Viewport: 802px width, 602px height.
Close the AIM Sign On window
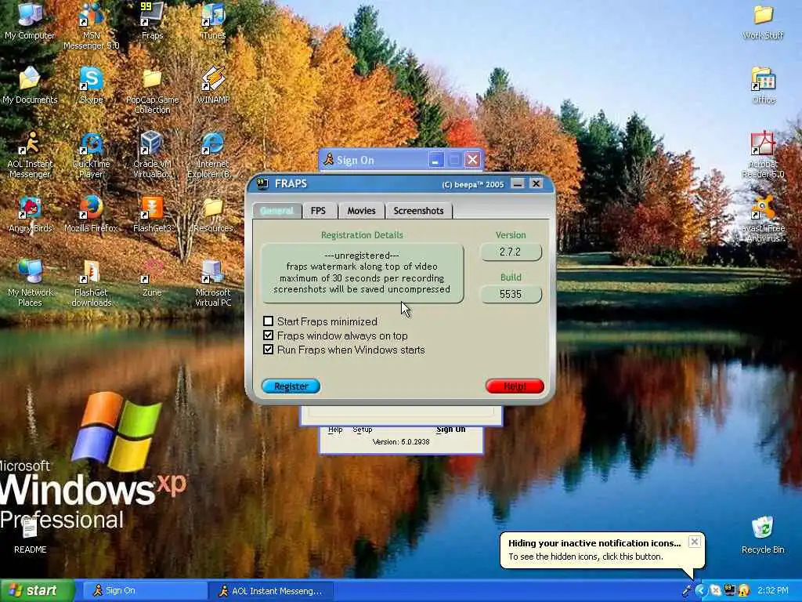pyautogui.click(x=472, y=160)
